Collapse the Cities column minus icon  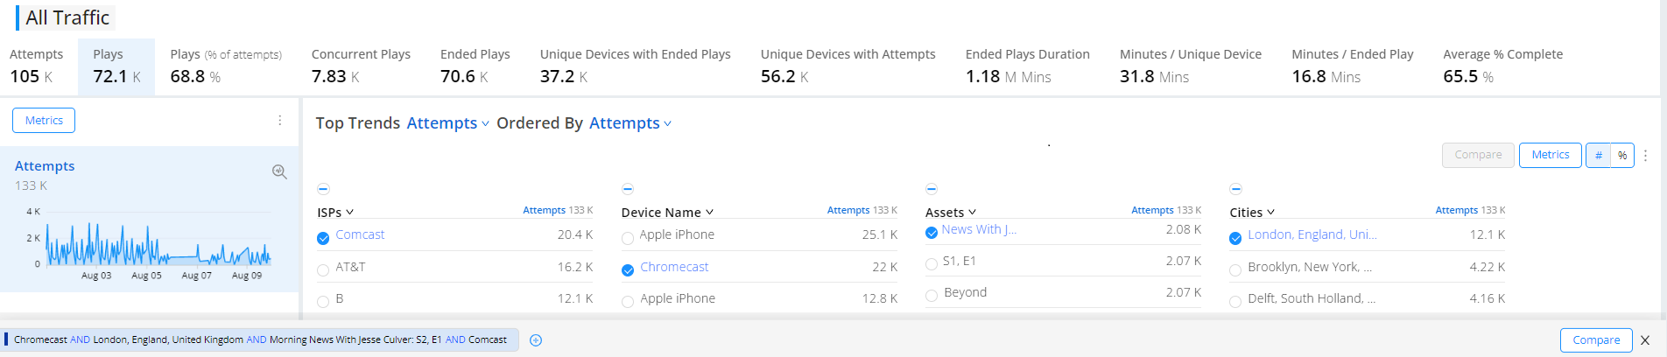click(x=1235, y=189)
